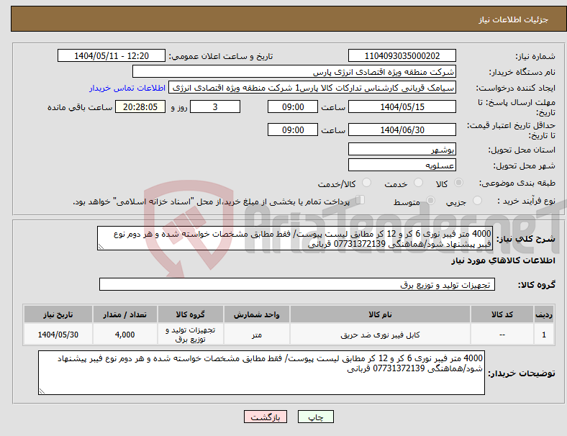Click the delivery province field بوشهر
The width and height of the screenshot is (567, 436).
point(402,149)
